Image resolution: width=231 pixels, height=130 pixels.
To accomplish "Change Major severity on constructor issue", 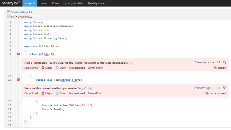I will (x=47, y=68).
